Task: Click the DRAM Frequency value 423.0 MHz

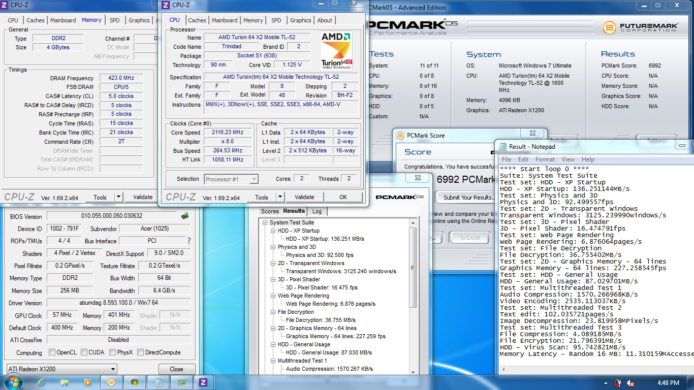Action: coord(121,78)
